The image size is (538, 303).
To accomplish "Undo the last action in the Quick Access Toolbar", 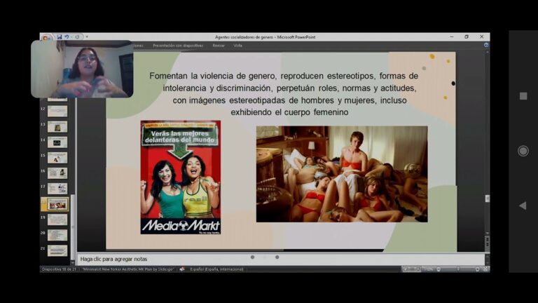I will (67, 36).
